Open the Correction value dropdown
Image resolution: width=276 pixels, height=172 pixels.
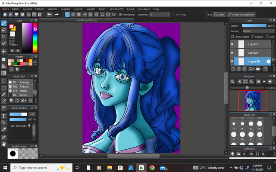[x=159, y=14]
